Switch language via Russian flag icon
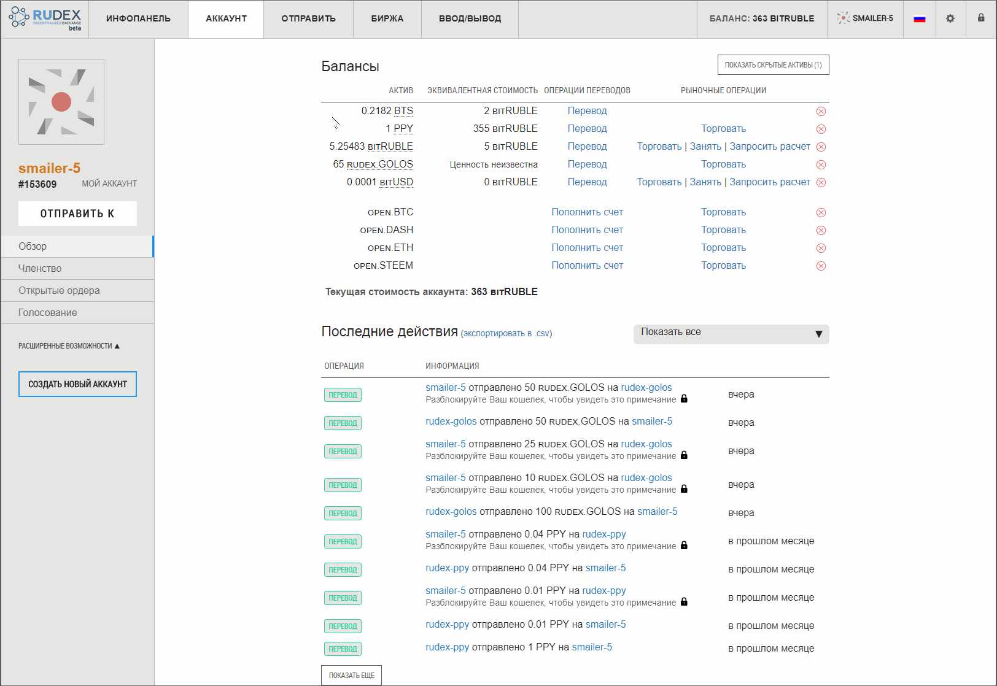The image size is (997, 686). (919, 18)
